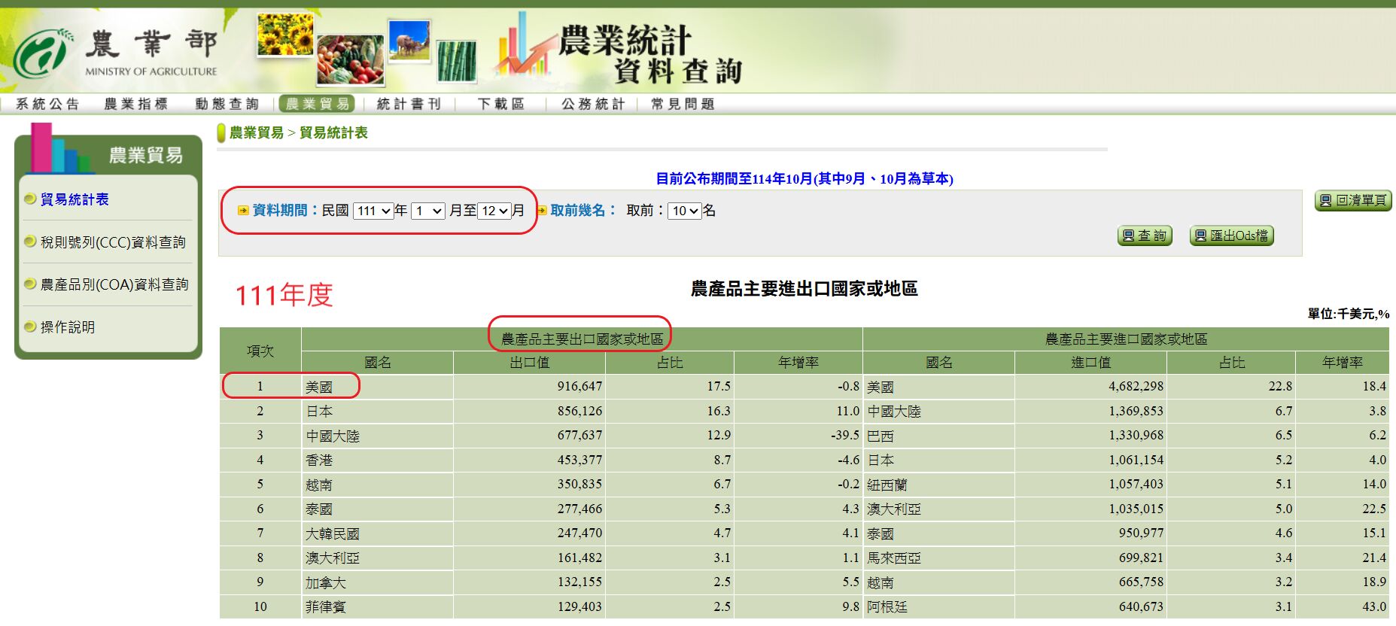Screen dimensions: 1396x626
Task: Click the bar chart icon beside 農業統計資料查詢
Action: pyautogui.click(x=521, y=47)
